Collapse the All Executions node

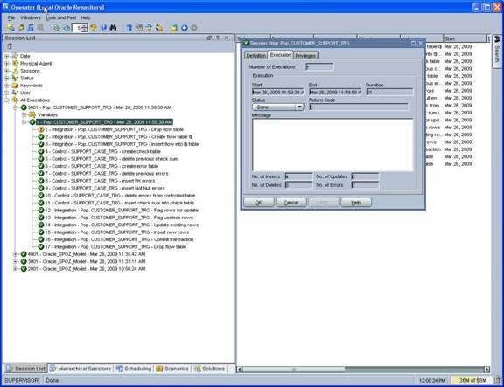(x=7, y=100)
